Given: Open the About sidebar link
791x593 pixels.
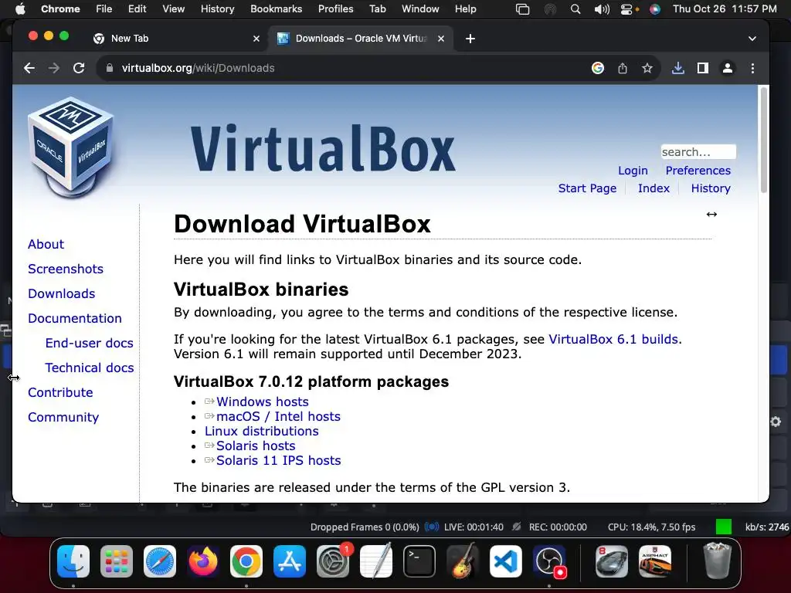Looking at the screenshot, I should (x=46, y=244).
